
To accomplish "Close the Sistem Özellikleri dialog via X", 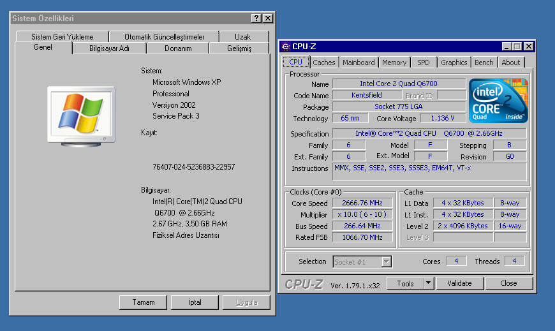I will point(268,18).
